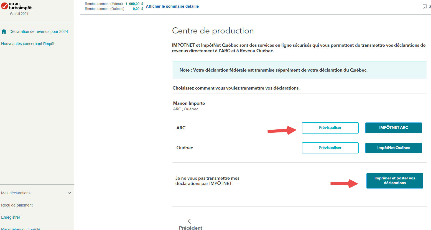Open Nouveautés concernant l'impôt
Viewport: 431px width, 230px height.
[28, 44]
